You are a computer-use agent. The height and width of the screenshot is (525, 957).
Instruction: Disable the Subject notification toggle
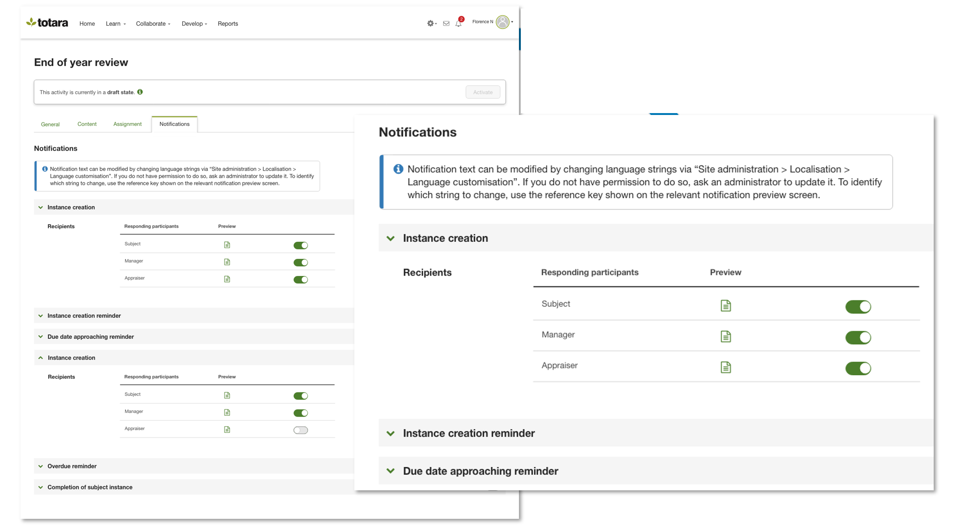pos(858,306)
